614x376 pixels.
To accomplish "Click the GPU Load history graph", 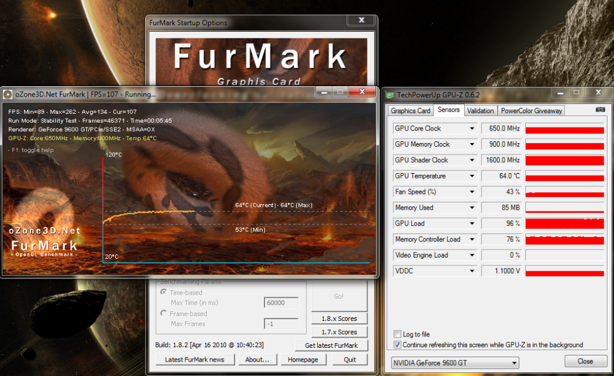I will tap(565, 223).
